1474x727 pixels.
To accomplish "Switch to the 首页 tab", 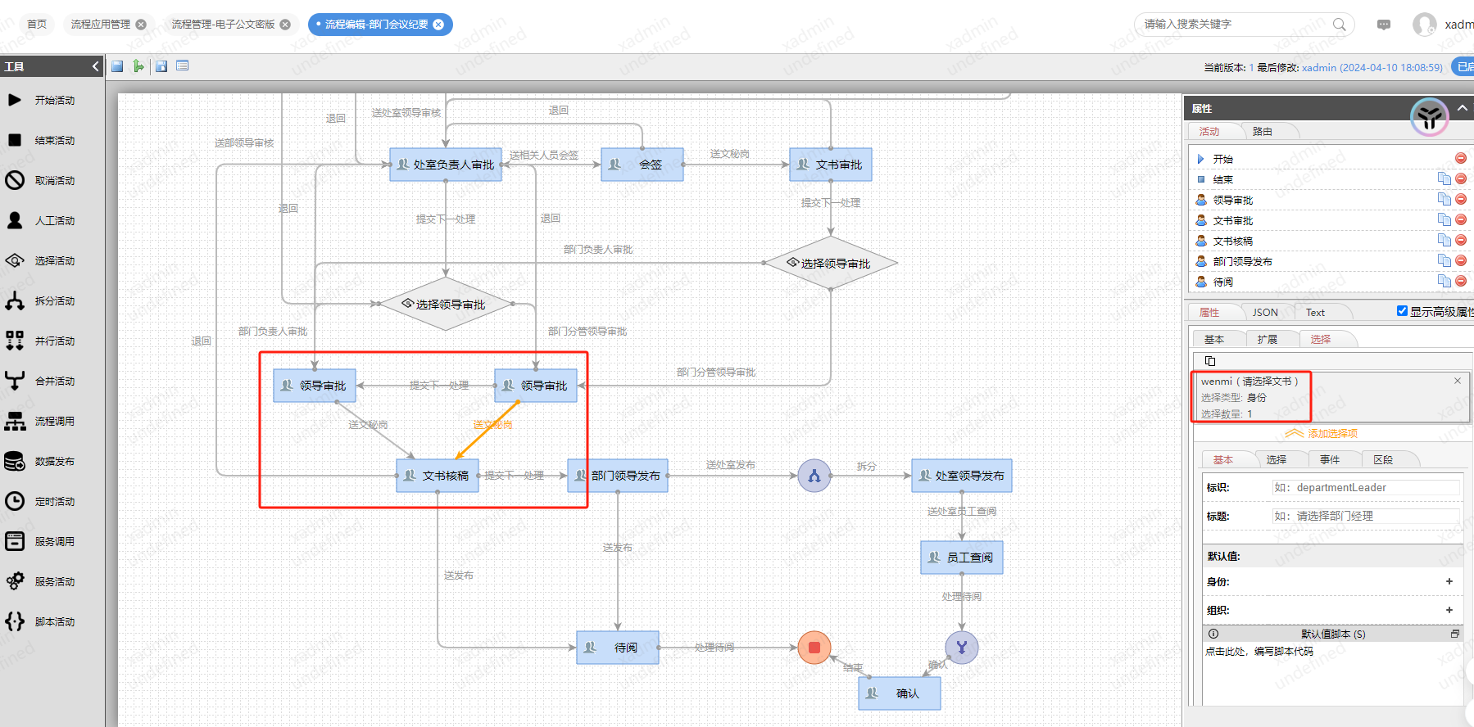I will tap(37, 25).
